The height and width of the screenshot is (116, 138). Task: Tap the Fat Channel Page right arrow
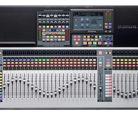click(57, 30)
